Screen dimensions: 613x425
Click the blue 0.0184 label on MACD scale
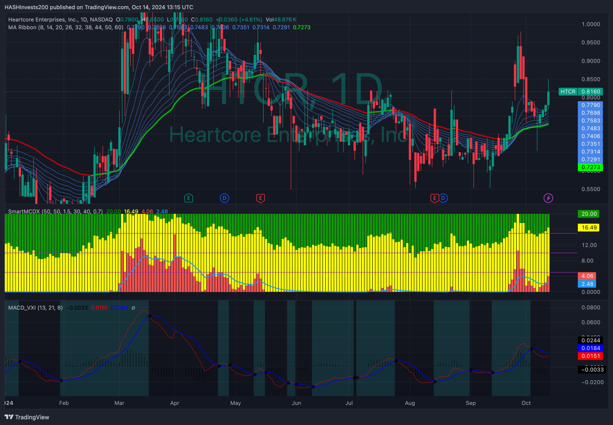591,348
